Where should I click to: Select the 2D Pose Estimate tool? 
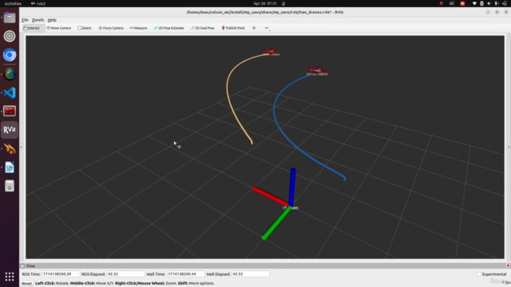click(168, 28)
